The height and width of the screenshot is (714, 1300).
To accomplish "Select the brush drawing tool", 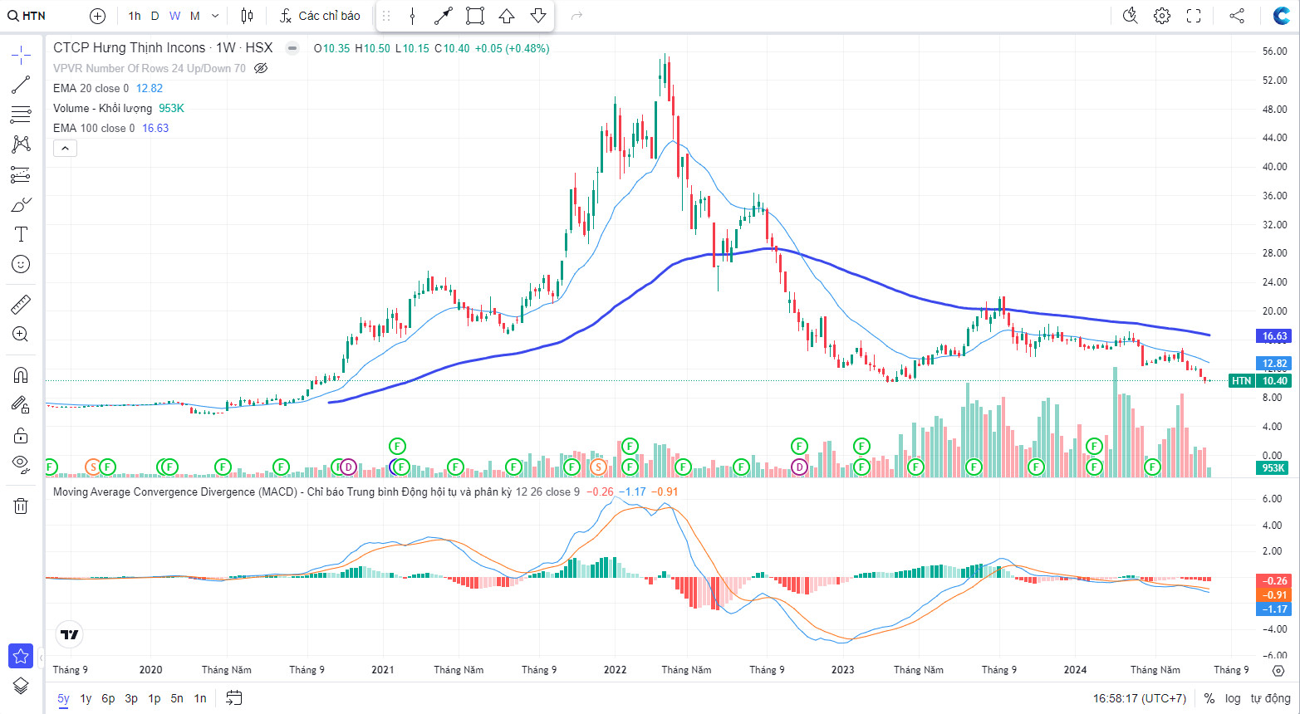I will [x=21, y=204].
